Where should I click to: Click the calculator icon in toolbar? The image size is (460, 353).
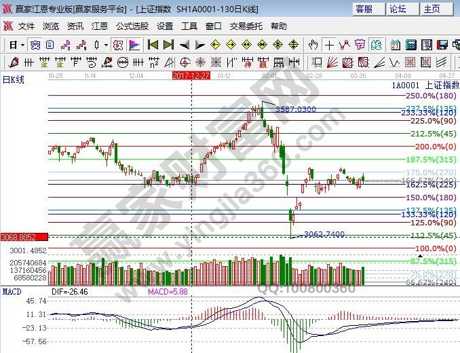412,45
